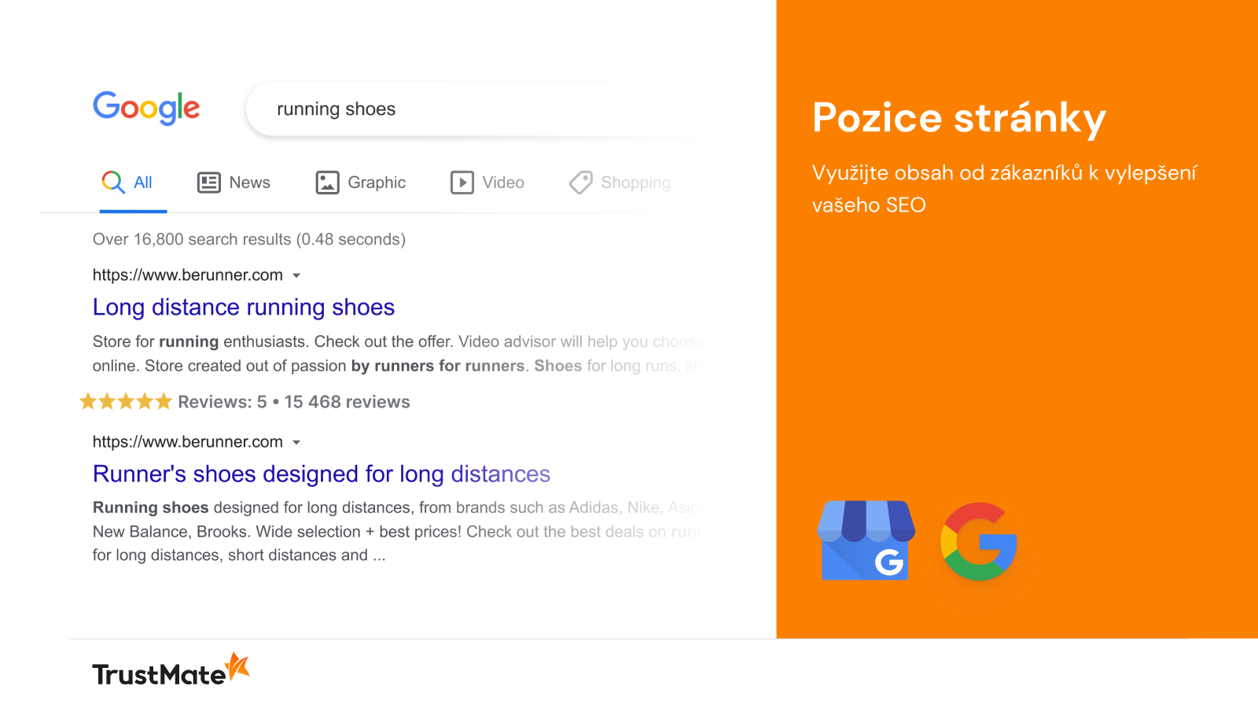Click the News tab newspaper icon
This screenshot has width=1258, height=708.
pos(208,183)
